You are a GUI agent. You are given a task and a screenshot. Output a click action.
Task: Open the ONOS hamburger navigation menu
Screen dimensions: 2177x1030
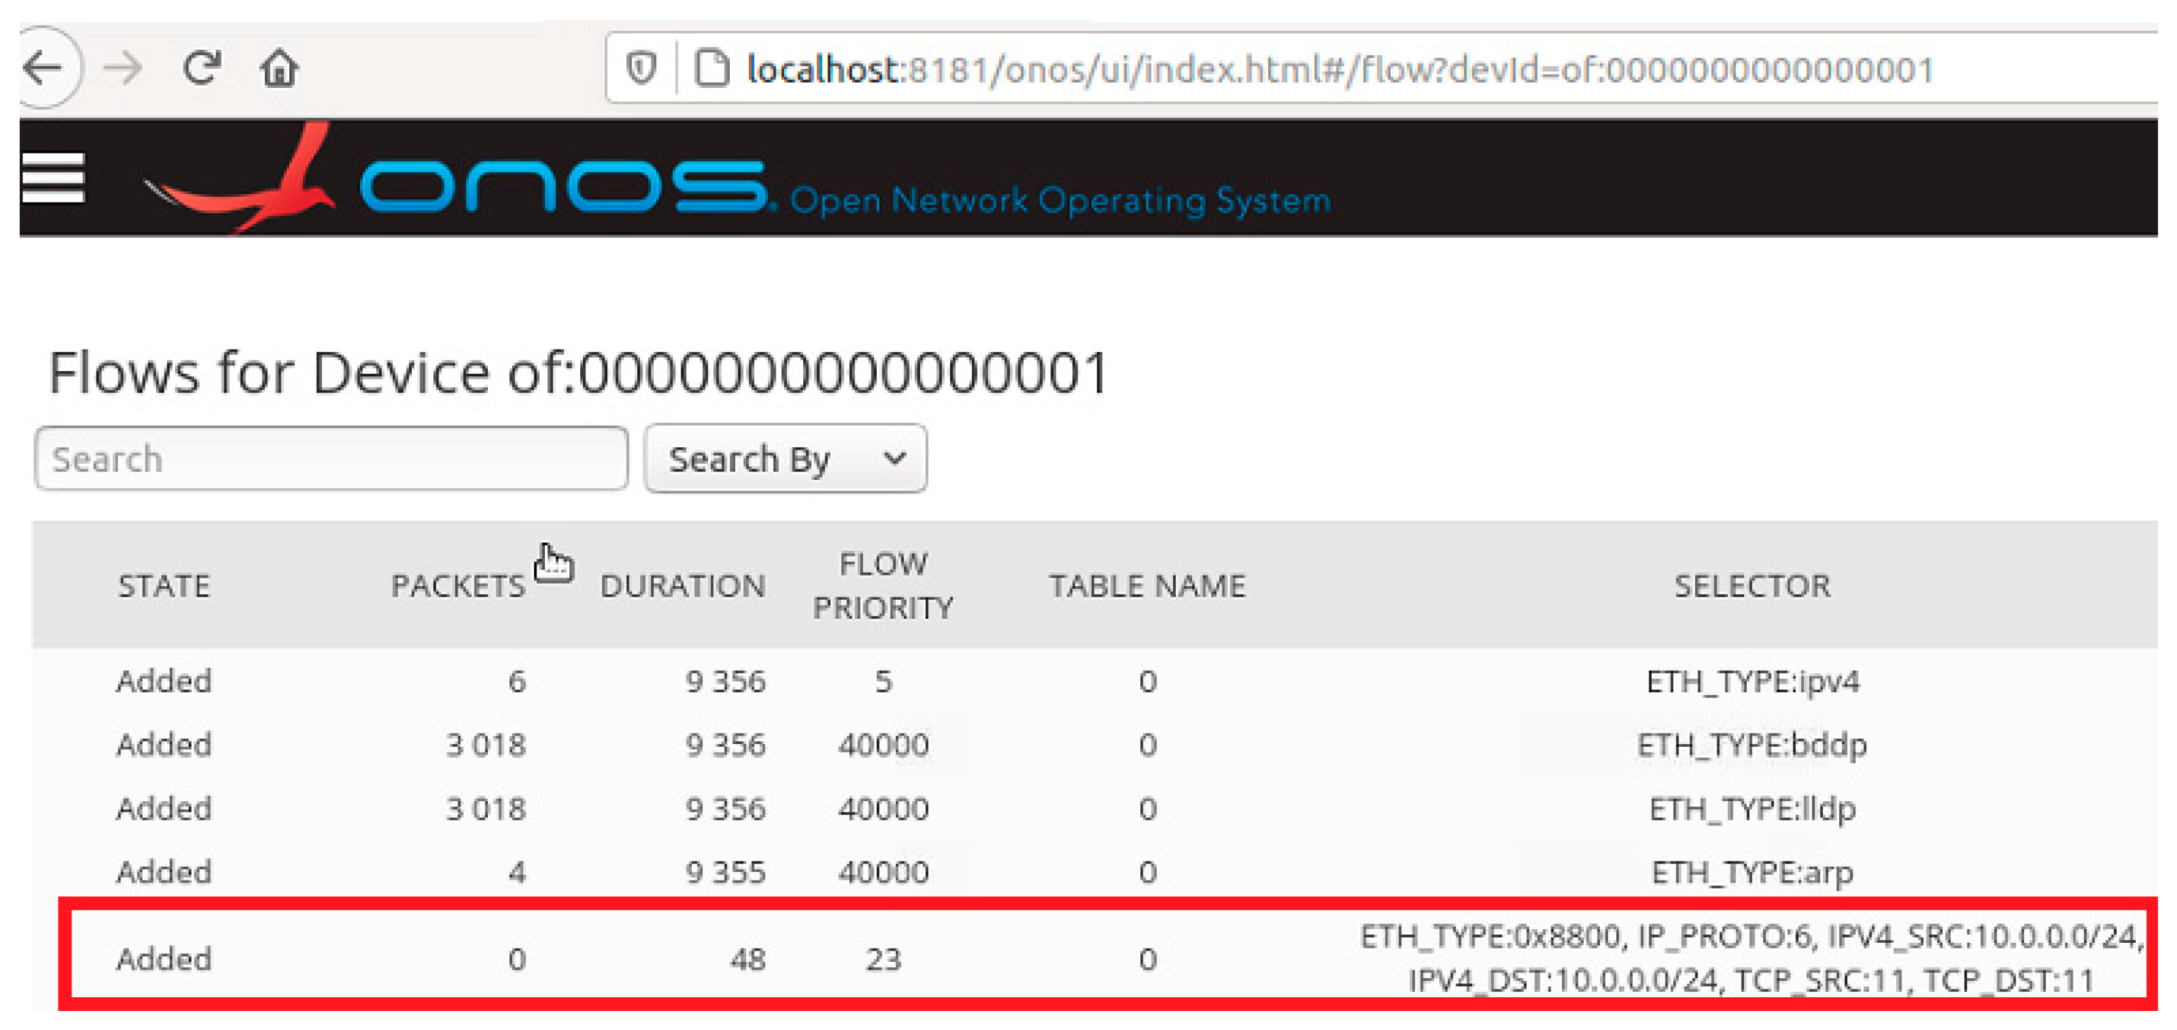click(x=53, y=178)
